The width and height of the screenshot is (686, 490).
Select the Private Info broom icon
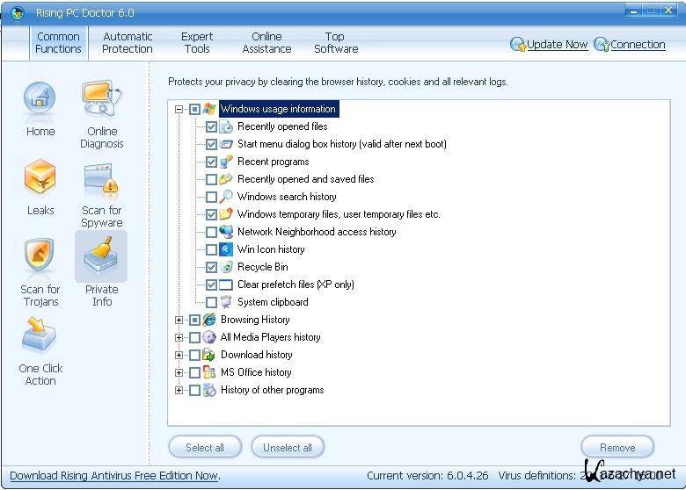102,257
